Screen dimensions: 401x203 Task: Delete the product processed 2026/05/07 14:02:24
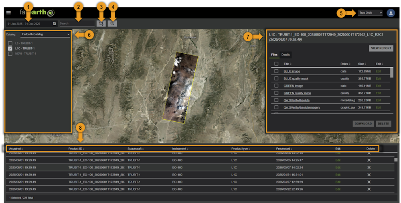coord(369,167)
